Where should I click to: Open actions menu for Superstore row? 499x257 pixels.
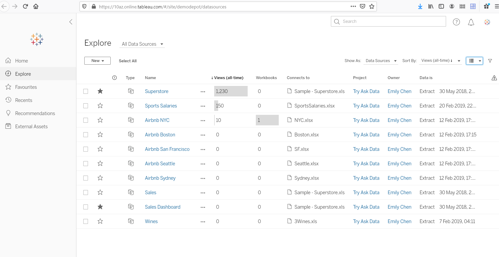pyautogui.click(x=203, y=92)
